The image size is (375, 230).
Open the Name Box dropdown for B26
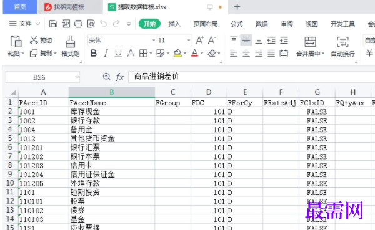tap(77, 77)
